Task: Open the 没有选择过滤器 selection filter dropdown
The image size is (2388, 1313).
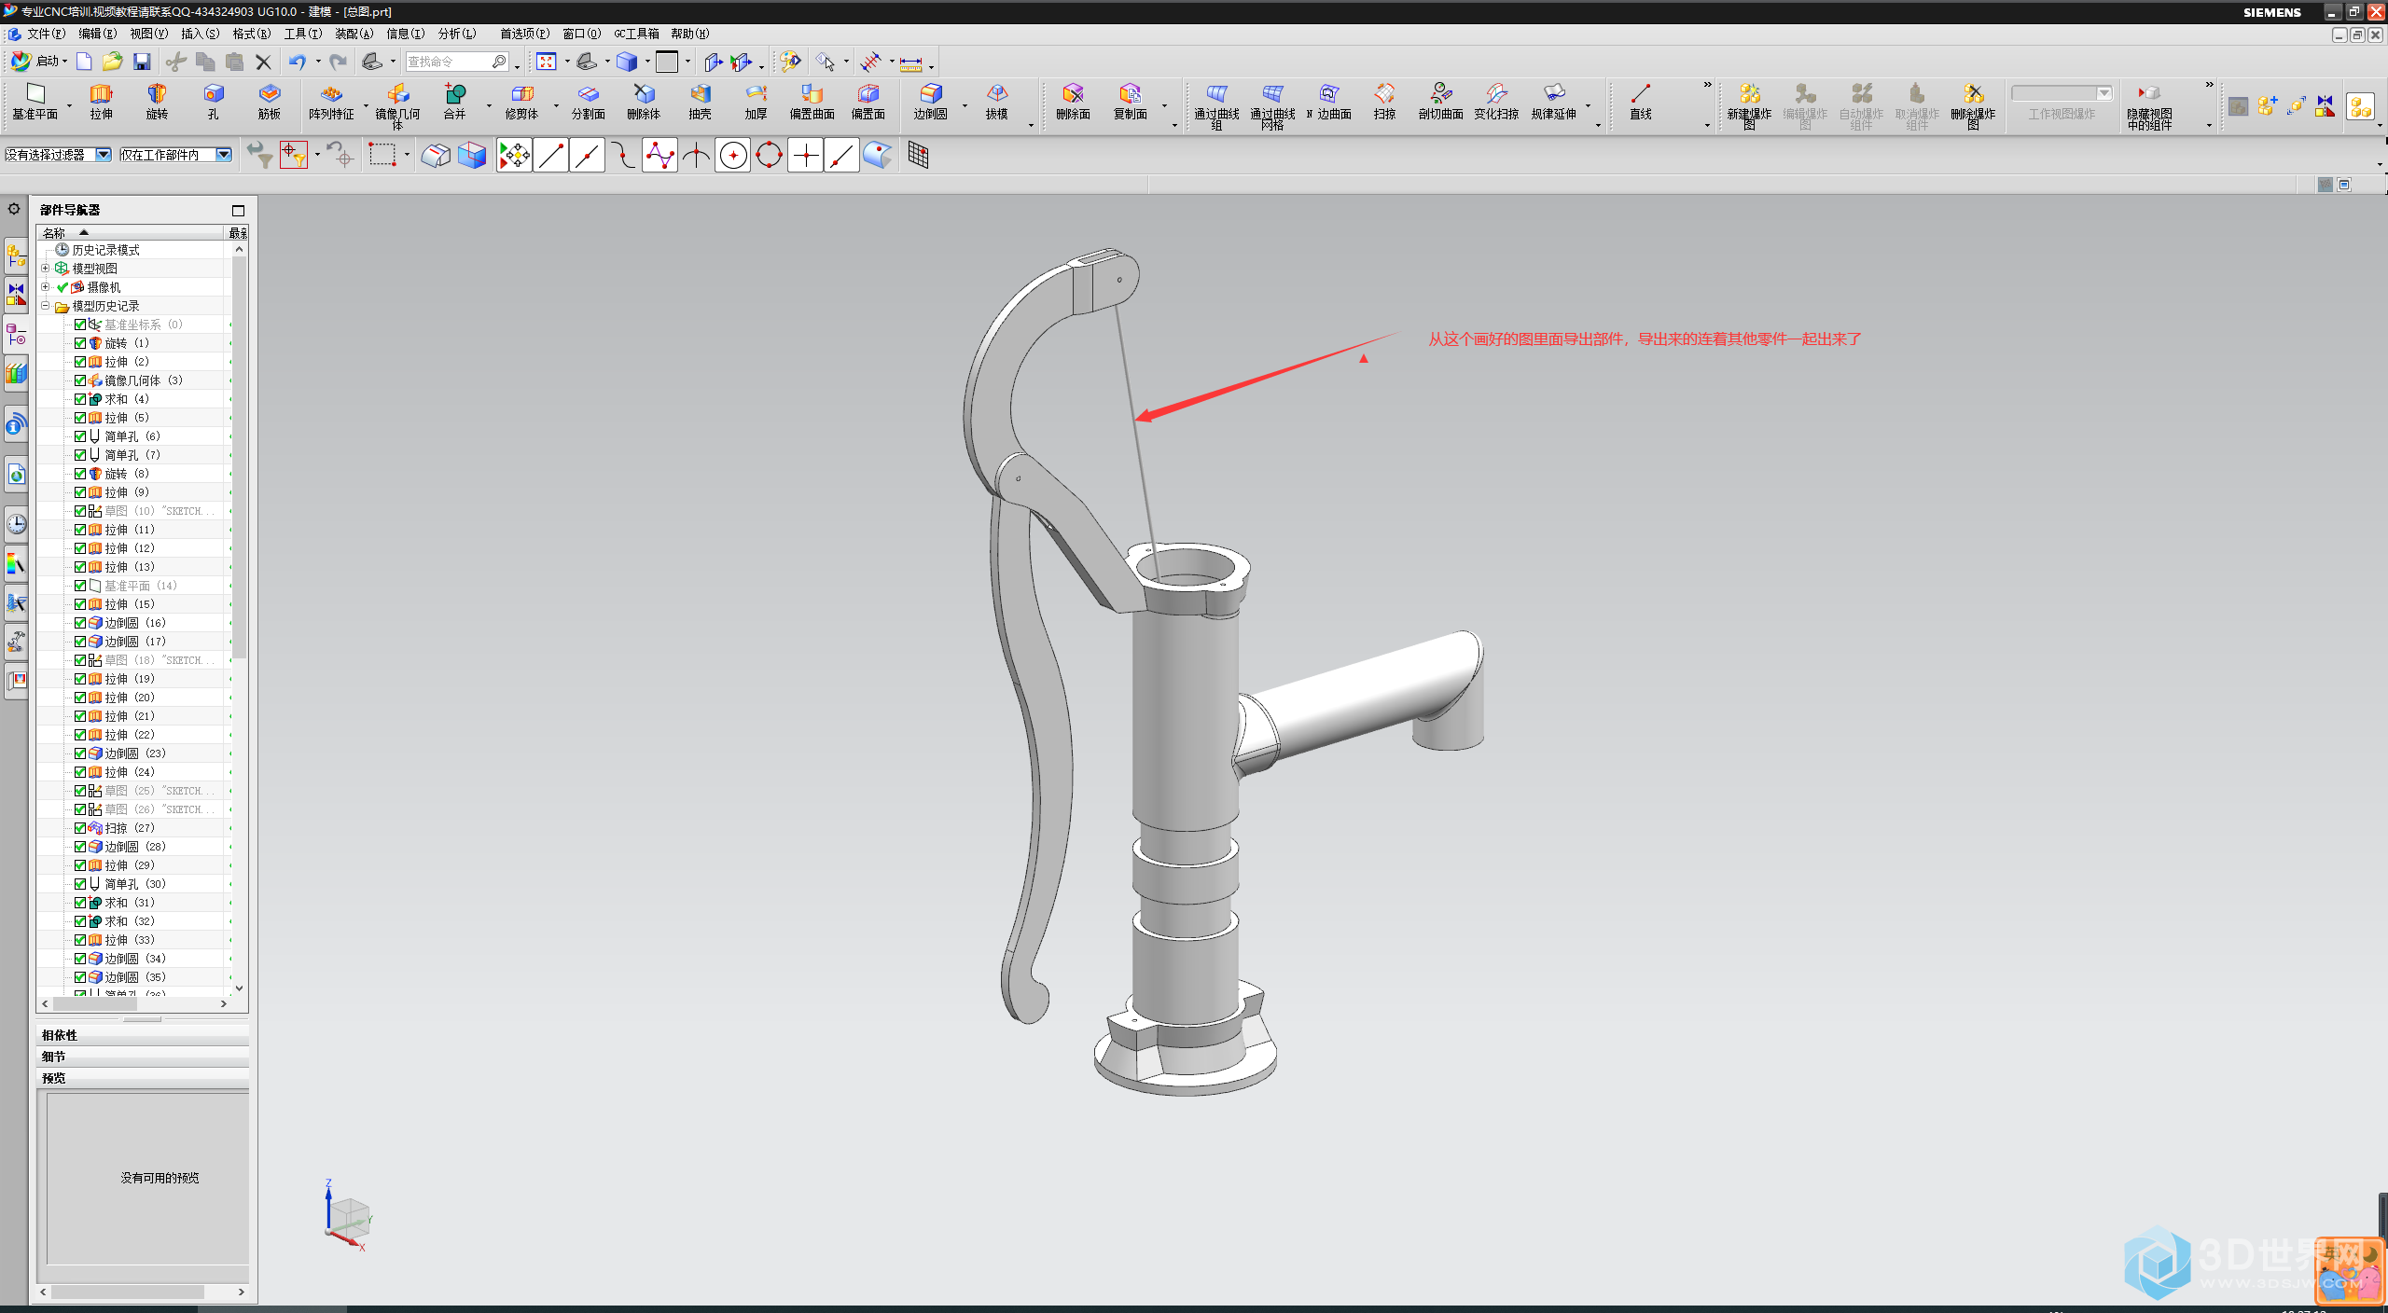Action: (58, 155)
